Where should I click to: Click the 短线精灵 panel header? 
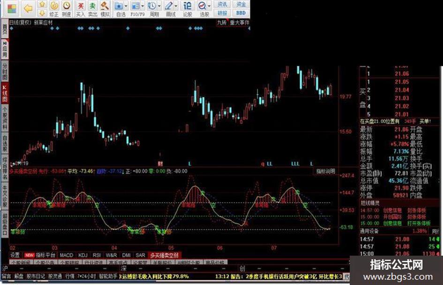370,203
